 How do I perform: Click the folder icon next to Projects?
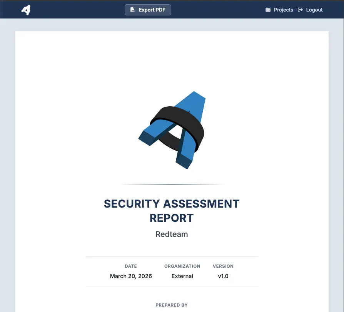[268, 10]
